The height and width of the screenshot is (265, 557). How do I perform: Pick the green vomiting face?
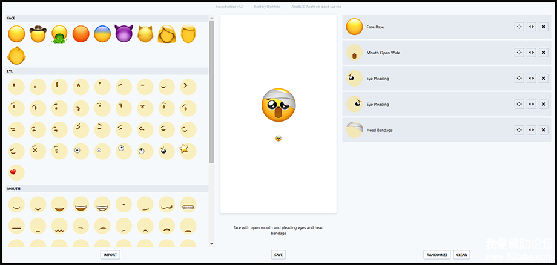pos(59,34)
